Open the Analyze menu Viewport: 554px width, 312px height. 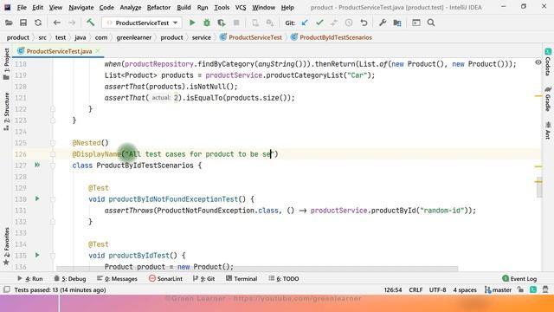point(130,8)
